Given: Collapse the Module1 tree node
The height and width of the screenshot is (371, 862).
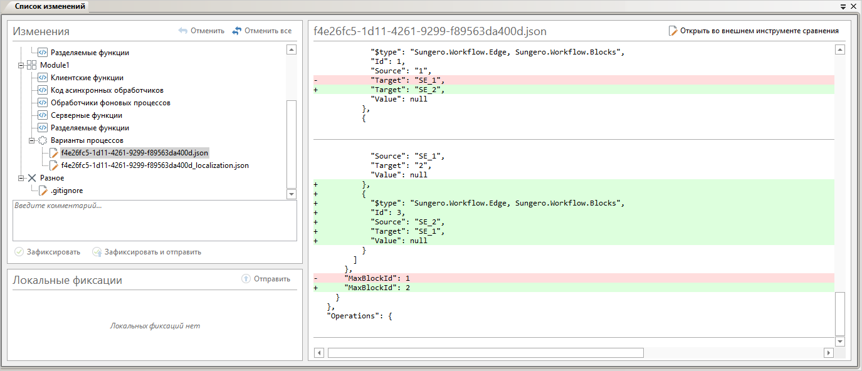Looking at the screenshot, I should 21,65.
